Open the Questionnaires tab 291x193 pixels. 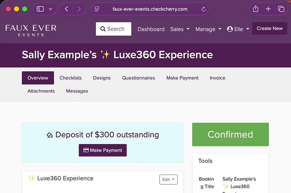click(x=139, y=78)
